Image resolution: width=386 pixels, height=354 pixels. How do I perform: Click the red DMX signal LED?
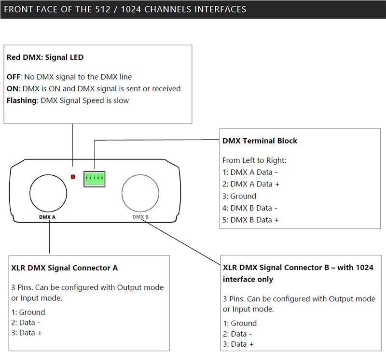point(73,177)
